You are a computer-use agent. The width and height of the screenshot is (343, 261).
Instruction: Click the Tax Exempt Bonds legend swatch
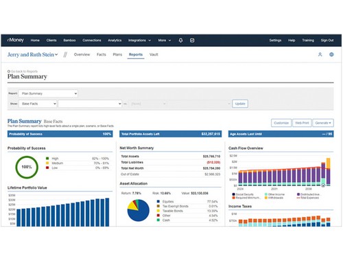tap(158, 206)
